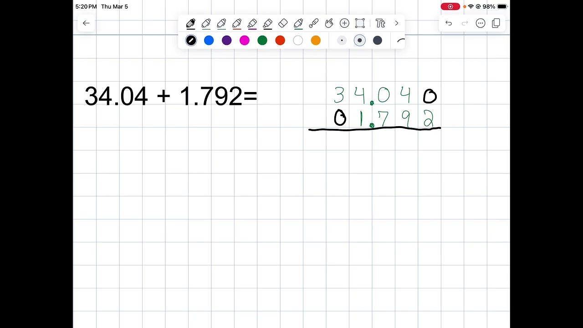Choose the red ink color
This screenshot has height=328, width=583.
(x=280, y=41)
